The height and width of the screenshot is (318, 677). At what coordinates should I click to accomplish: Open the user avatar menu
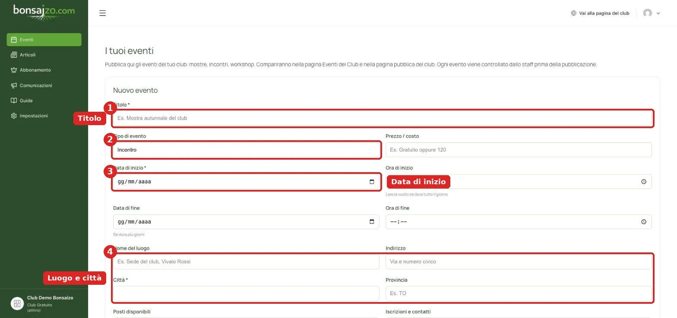tap(647, 13)
